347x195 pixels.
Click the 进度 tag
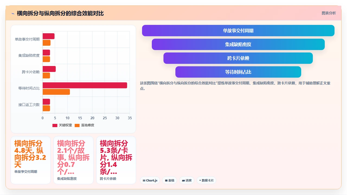coord(187,180)
